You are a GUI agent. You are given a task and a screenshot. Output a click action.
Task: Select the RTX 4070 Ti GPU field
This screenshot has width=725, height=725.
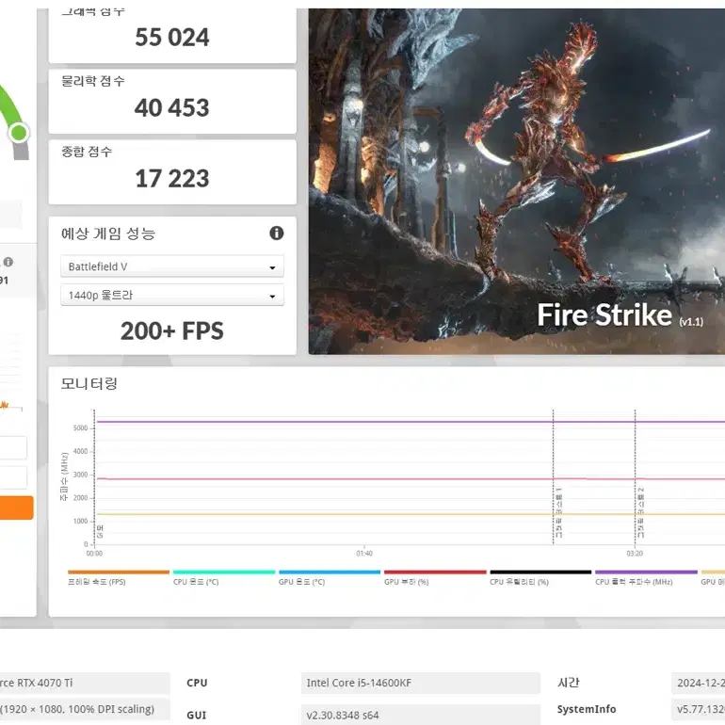click(x=85, y=683)
